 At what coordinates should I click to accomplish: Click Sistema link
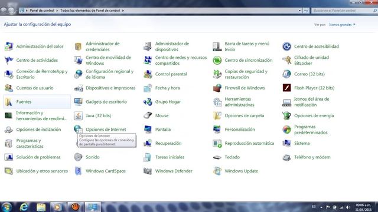[x=302, y=144]
